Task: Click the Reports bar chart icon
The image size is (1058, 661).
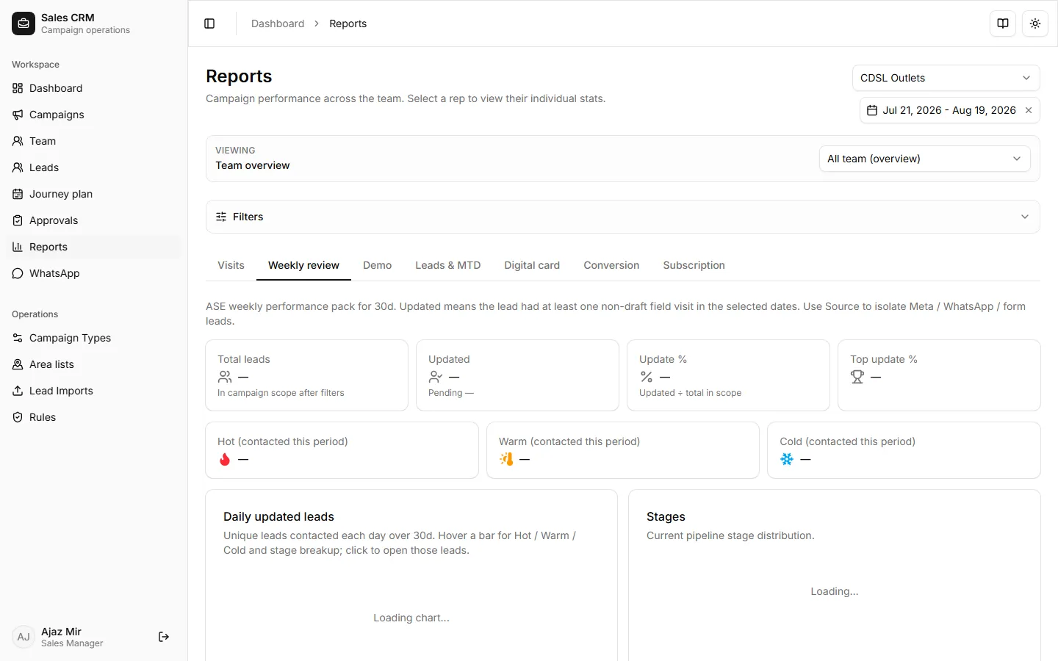Action: pyautogui.click(x=18, y=247)
